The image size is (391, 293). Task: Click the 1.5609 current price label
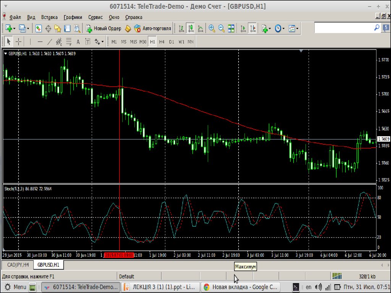383,139
